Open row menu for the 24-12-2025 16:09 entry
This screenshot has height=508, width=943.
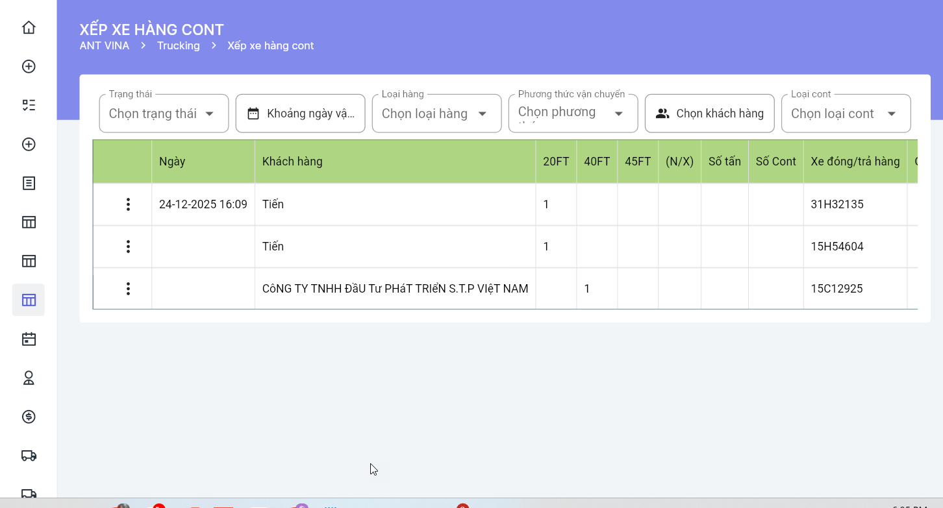[x=128, y=204]
